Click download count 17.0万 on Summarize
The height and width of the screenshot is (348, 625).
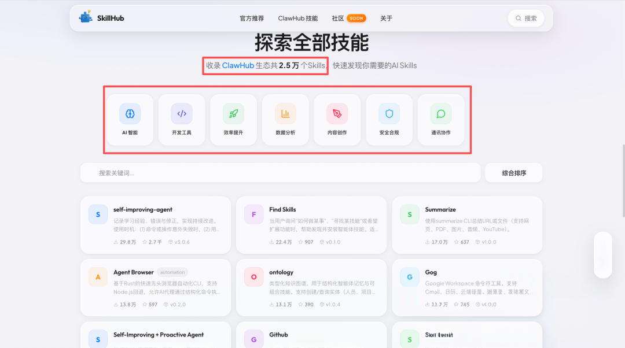(436, 242)
